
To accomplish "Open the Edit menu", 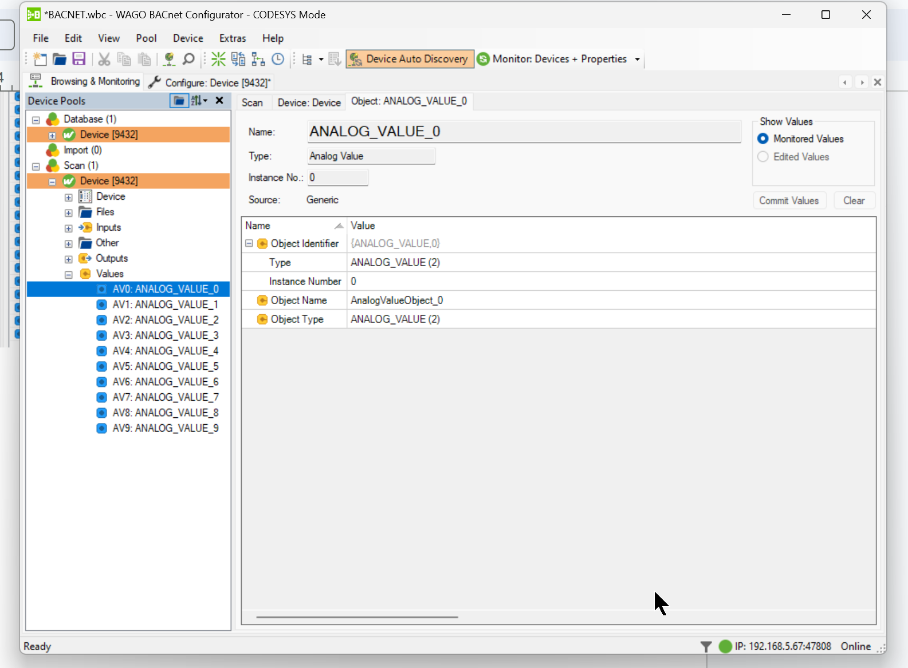I will [x=73, y=38].
